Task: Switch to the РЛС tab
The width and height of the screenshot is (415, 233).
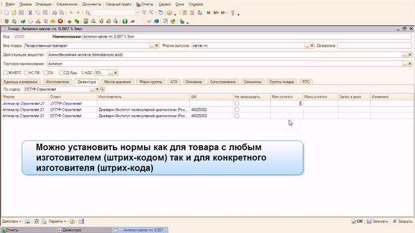Action: 306,82
